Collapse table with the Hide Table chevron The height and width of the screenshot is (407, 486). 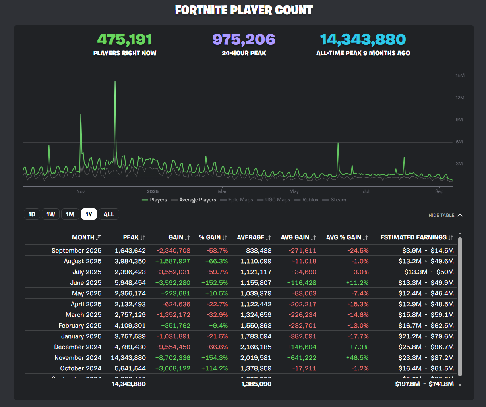(x=460, y=215)
